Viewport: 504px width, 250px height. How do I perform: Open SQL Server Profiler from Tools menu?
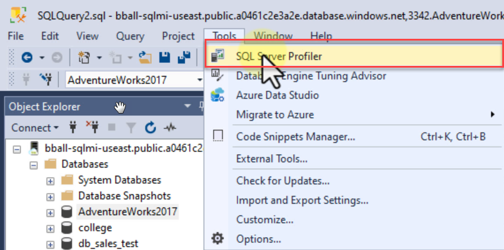354,57
